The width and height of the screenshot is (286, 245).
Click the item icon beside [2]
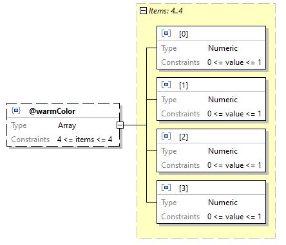pyautogui.click(x=166, y=136)
